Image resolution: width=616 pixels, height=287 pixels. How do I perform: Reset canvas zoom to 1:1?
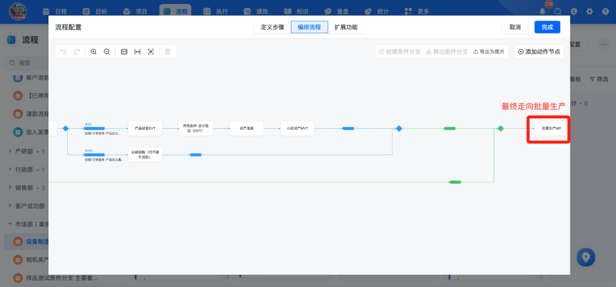pos(124,52)
